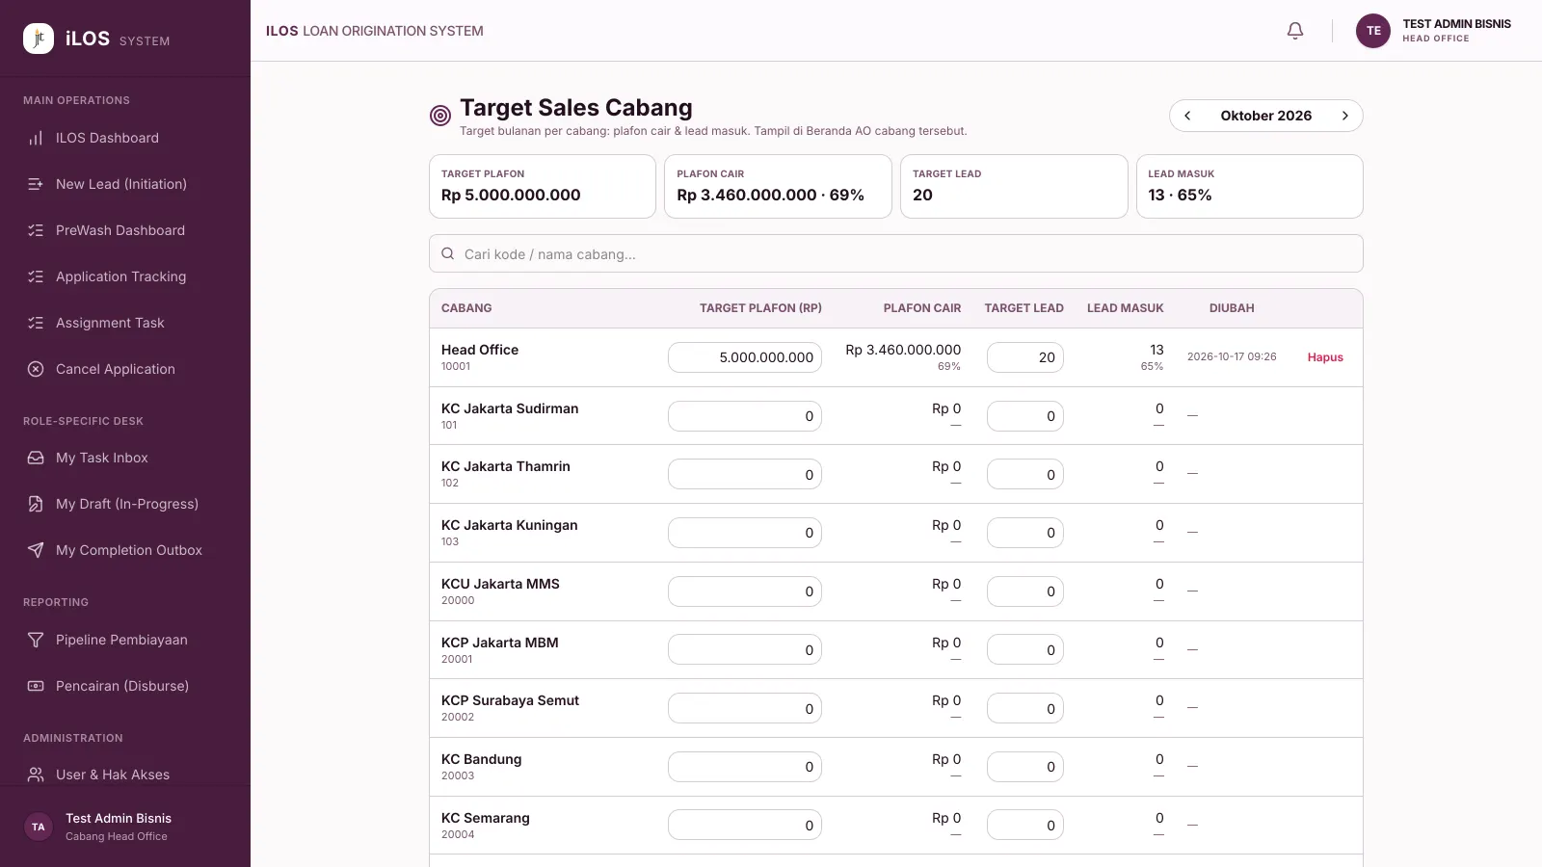Image resolution: width=1542 pixels, height=867 pixels.
Task: Open My Task Inbox tray icon
Action: [x=36, y=458]
